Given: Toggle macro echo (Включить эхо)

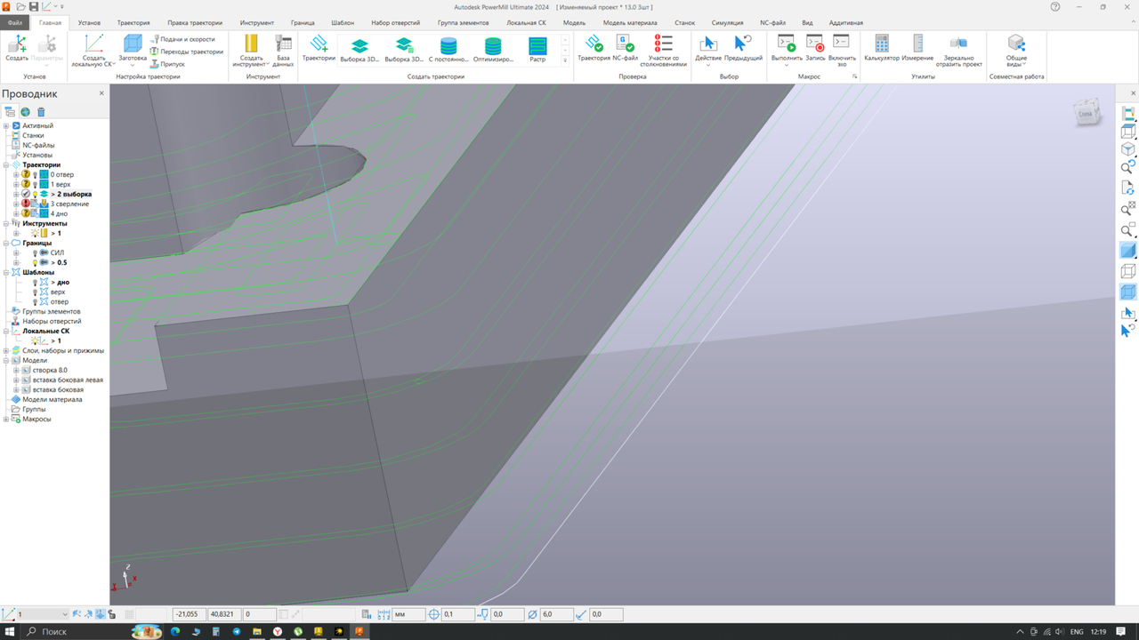Looking at the screenshot, I should tap(842, 51).
